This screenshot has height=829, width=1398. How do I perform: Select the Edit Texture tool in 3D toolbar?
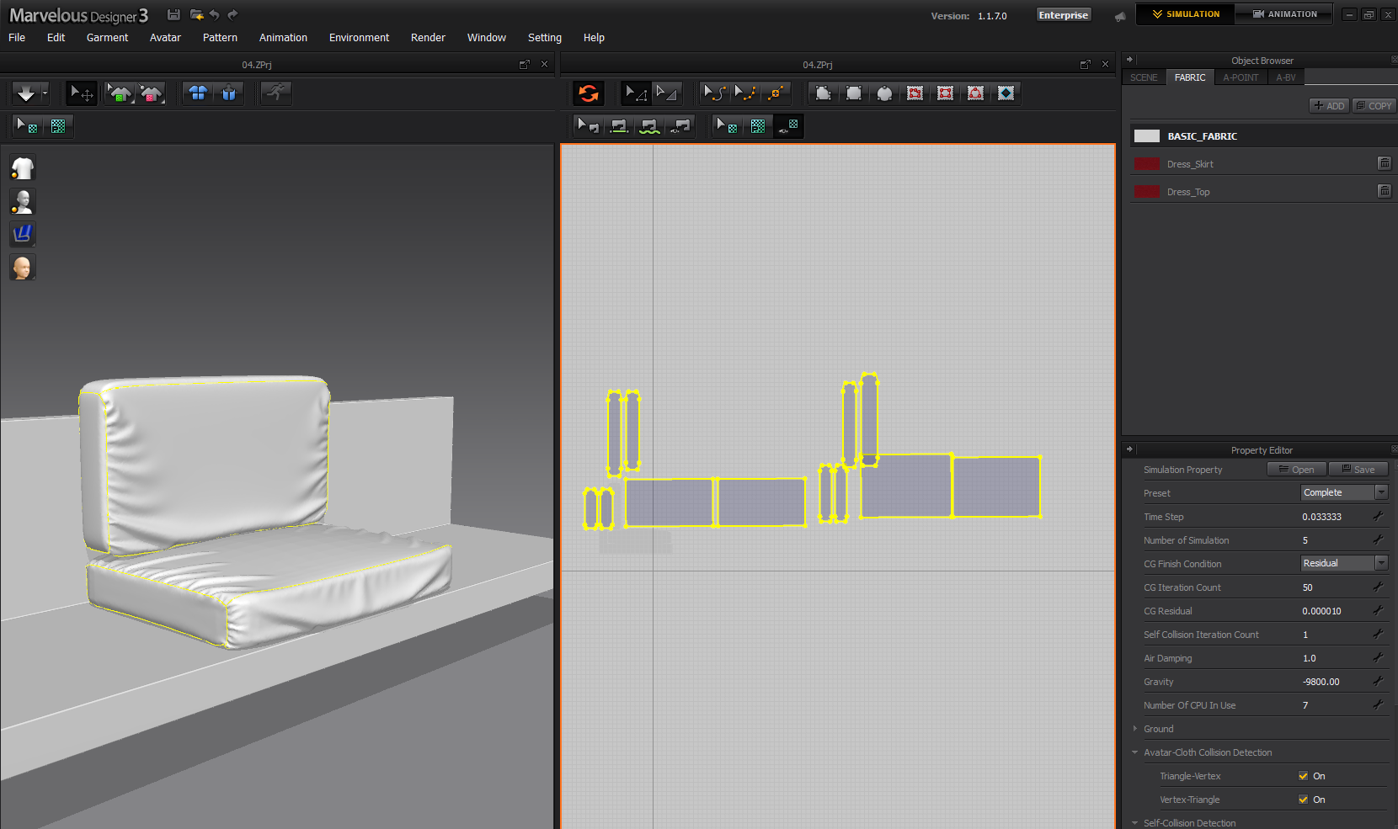tap(27, 126)
